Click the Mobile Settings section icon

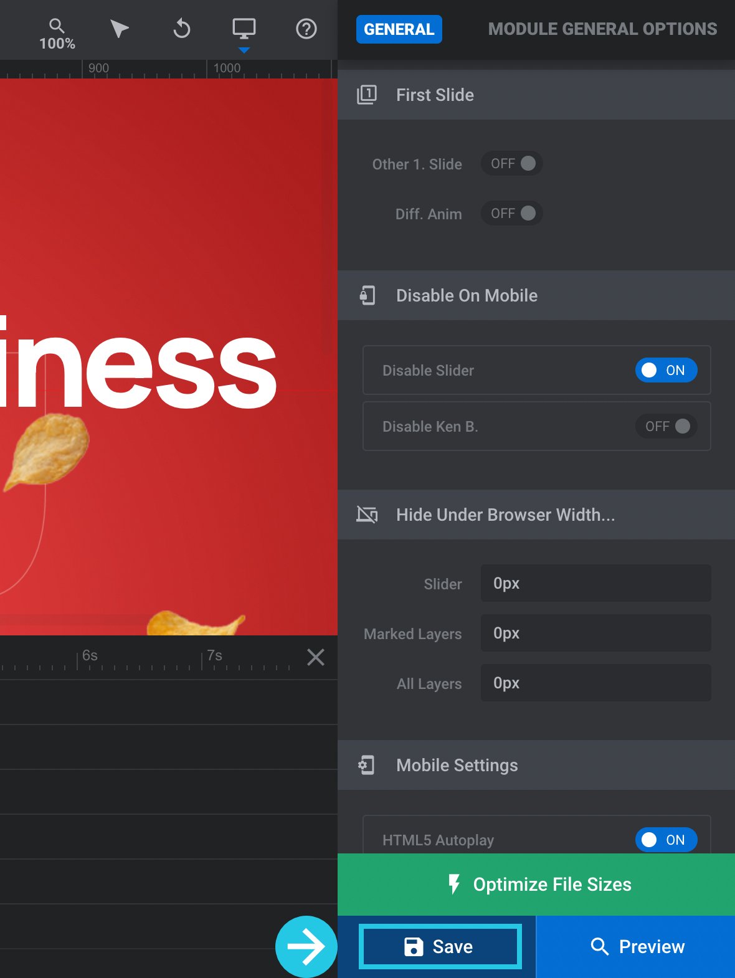(x=367, y=765)
